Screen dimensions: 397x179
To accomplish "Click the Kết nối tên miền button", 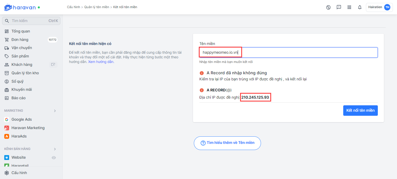I will 360,111.
